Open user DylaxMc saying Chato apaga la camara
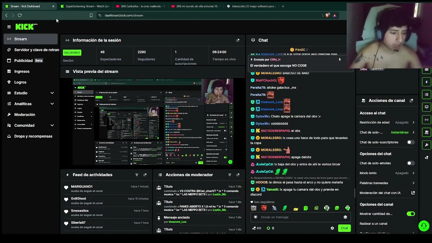 click(x=263, y=116)
